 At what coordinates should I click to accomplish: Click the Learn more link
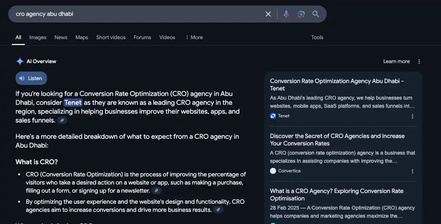coord(396,61)
